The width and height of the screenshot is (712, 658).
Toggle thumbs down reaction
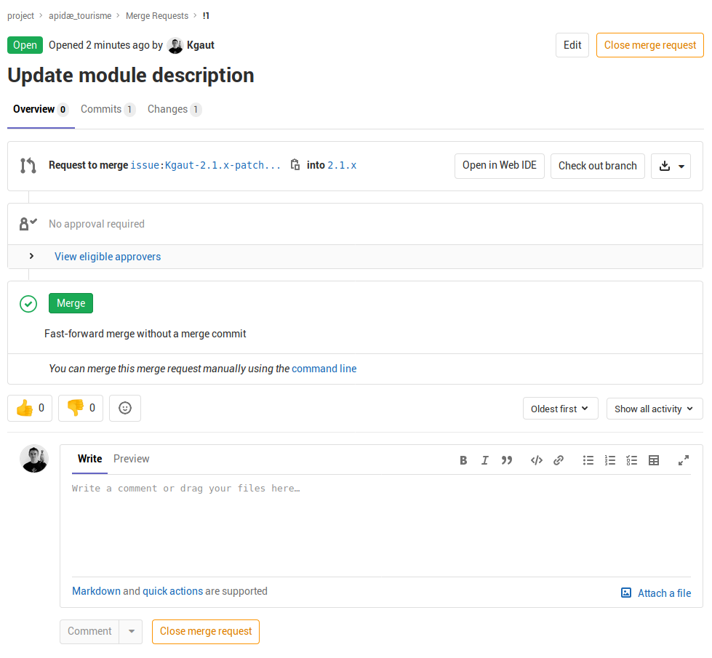click(x=81, y=409)
